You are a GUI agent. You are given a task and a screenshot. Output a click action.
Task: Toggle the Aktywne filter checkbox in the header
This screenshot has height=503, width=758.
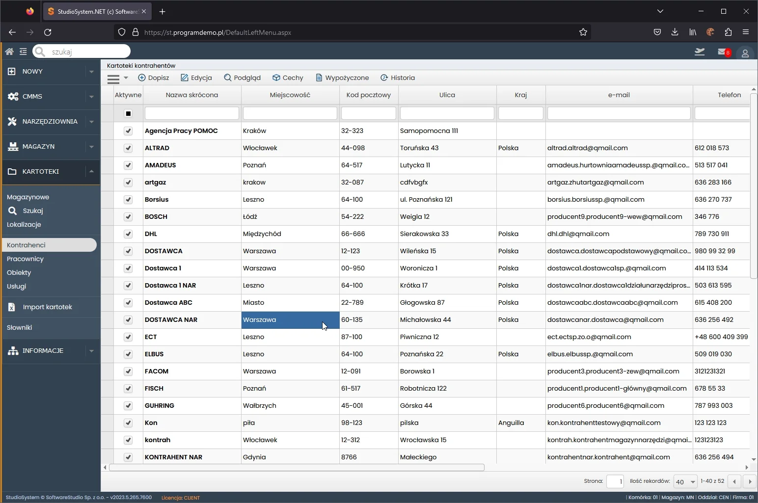[128, 113]
